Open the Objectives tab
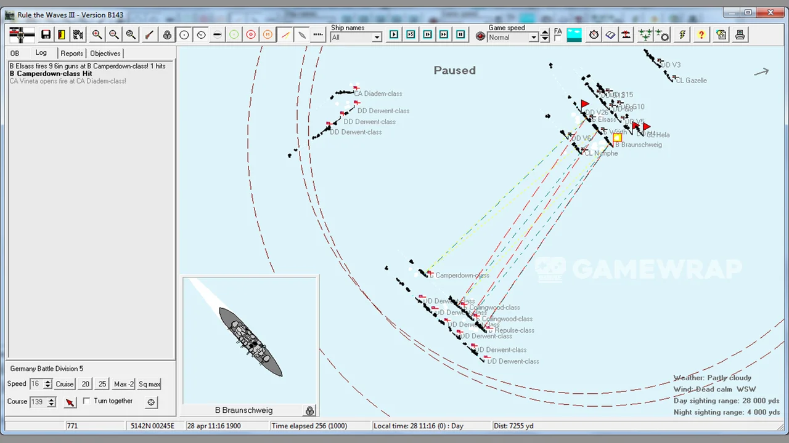Image resolution: width=789 pixels, height=443 pixels. point(105,54)
